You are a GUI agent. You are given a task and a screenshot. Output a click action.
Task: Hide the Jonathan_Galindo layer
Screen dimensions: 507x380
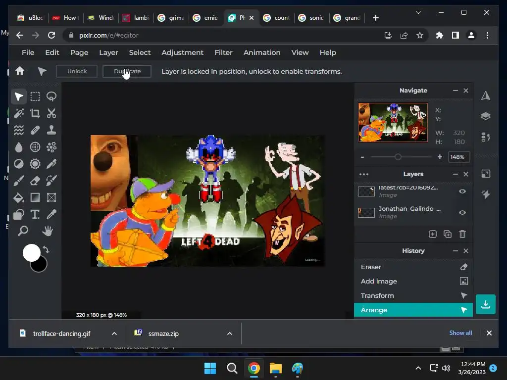tap(462, 213)
